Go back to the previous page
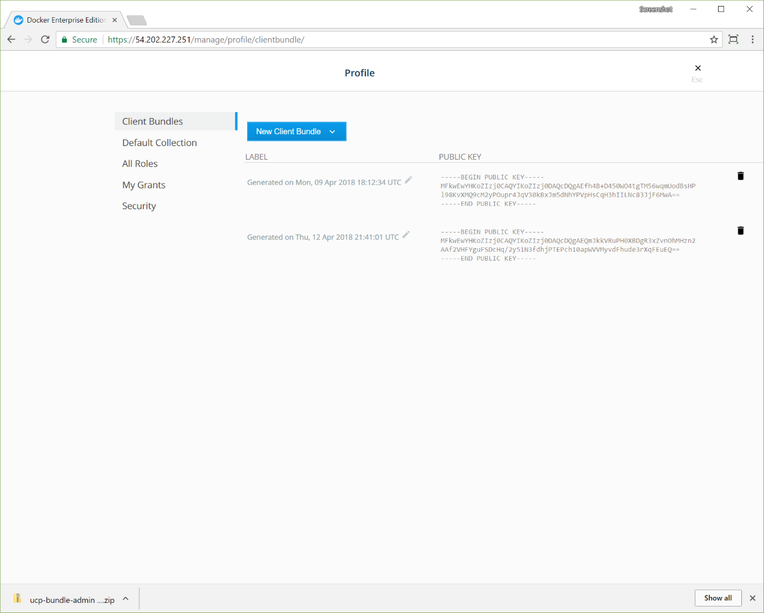The image size is (764, 613). [x=11, y=40]
